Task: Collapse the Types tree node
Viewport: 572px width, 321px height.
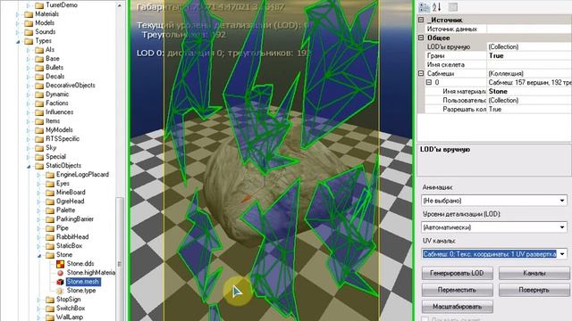Action: point(18,42)
